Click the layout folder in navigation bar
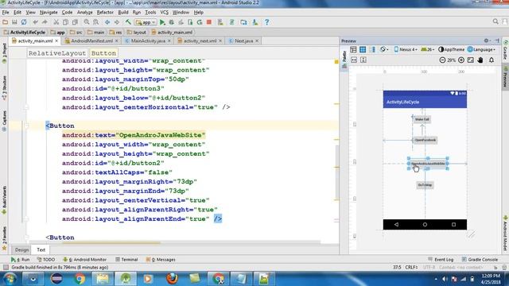This screenshot has width=509, height=286. coord(137,33)
